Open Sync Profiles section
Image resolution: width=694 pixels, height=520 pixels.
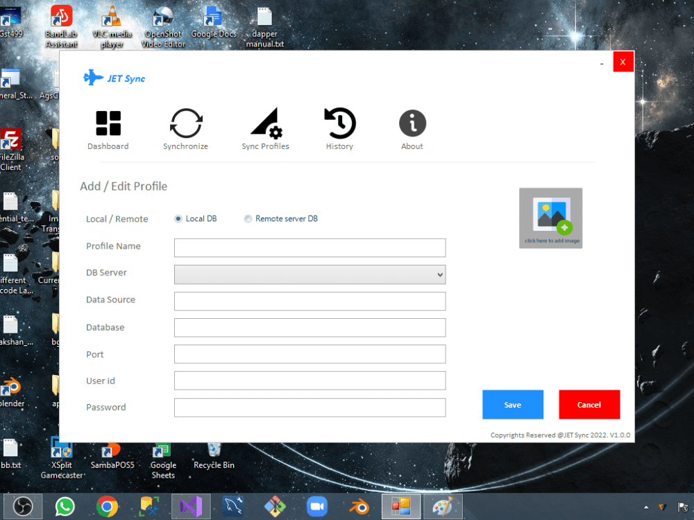(265, 130)
